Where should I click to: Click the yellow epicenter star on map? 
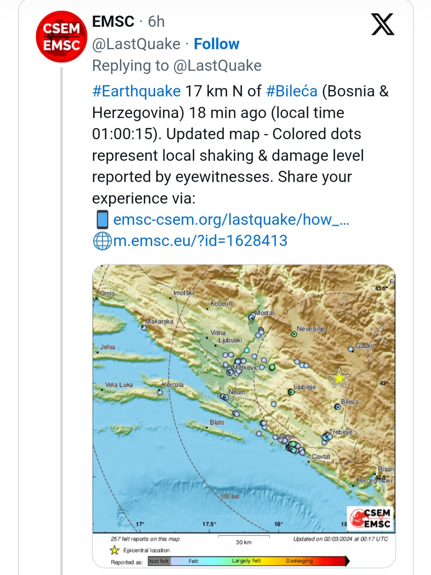pyautogui.click(x=339, y=378)
